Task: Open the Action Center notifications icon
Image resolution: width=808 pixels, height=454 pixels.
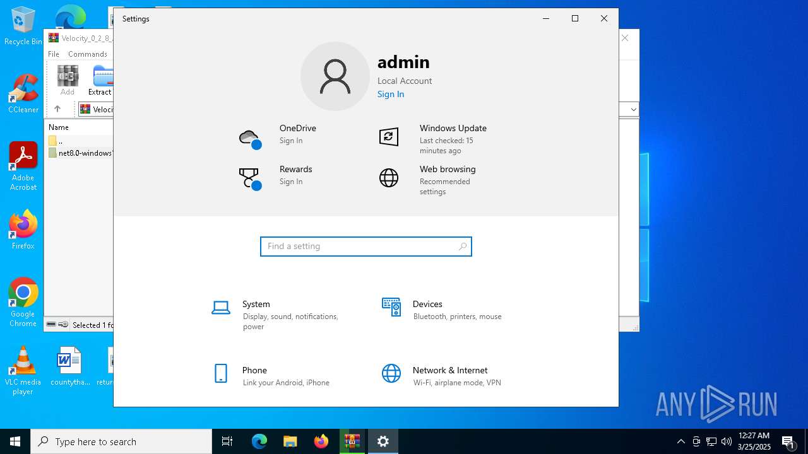Action: [x=788, y=441]
